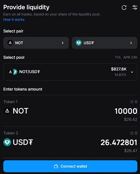This screenshot has width=140, height=174.
Task: Click the large NOT icon under Token 1
Action: click(x=7, y=111)
